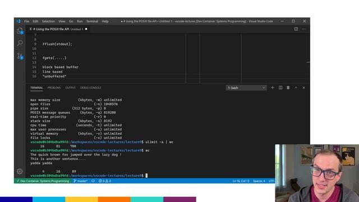
Task: Click the pipe size terminal row
Action: tap(68, 108)
